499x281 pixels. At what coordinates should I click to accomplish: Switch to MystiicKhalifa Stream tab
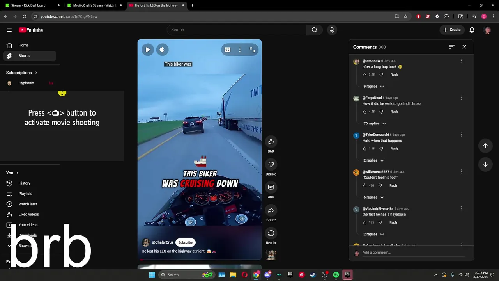(x=94, y=5)
